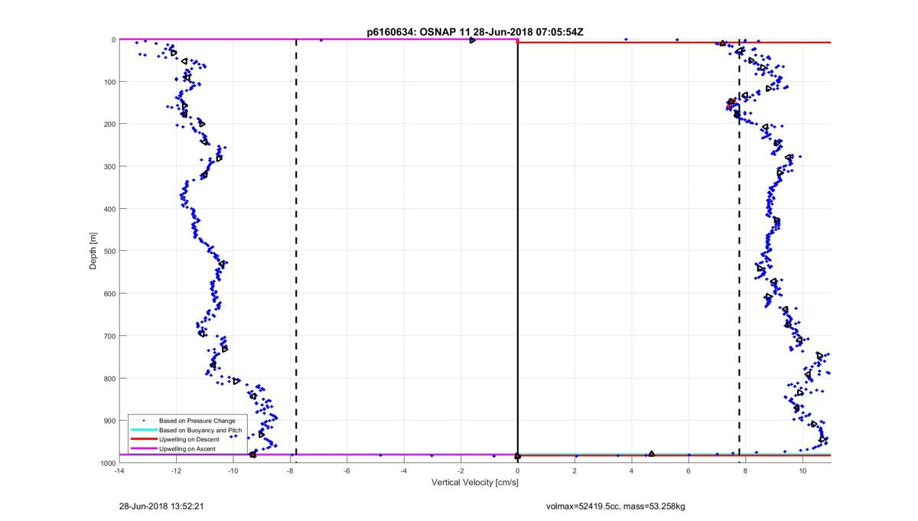Click the timestamp '28-Jun-2018 13:52:21'
918x521 pixels.
(x=161, y=506)
